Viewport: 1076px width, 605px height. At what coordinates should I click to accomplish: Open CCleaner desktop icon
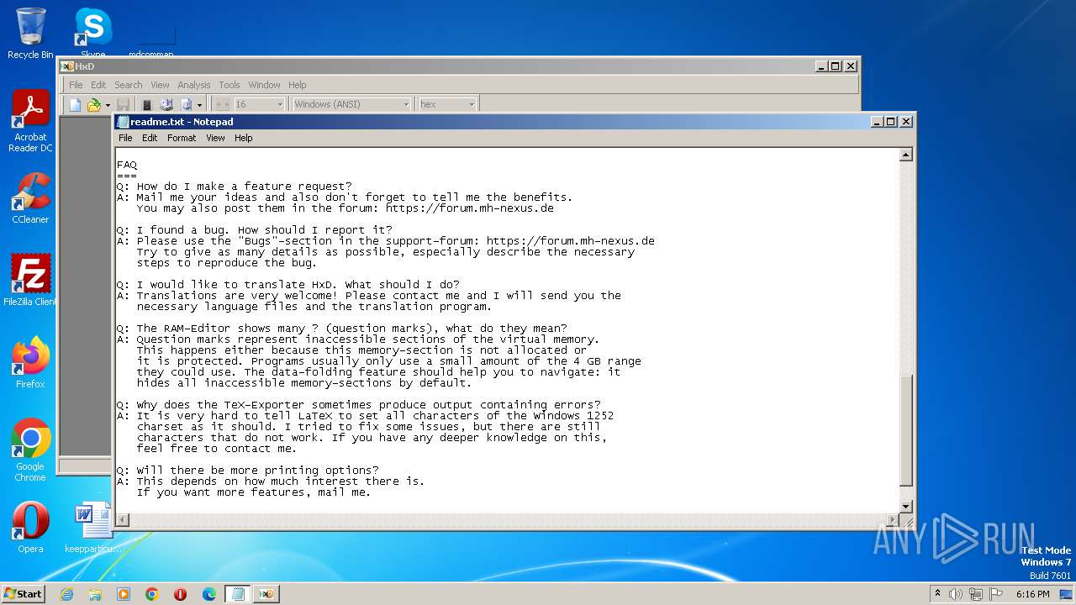click(30, 198)
